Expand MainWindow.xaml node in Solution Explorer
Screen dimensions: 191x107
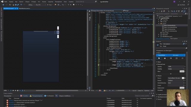[x=159, y=36]
